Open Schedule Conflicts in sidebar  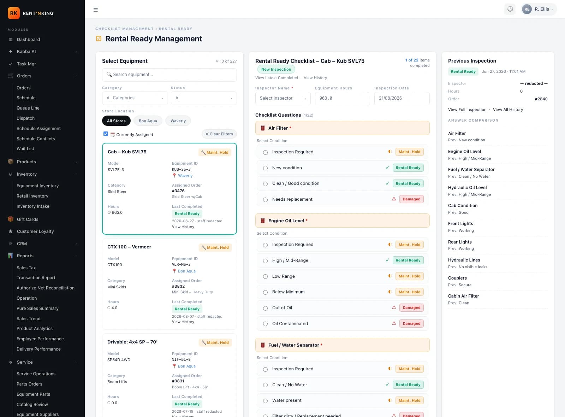(x=36, y=139)
